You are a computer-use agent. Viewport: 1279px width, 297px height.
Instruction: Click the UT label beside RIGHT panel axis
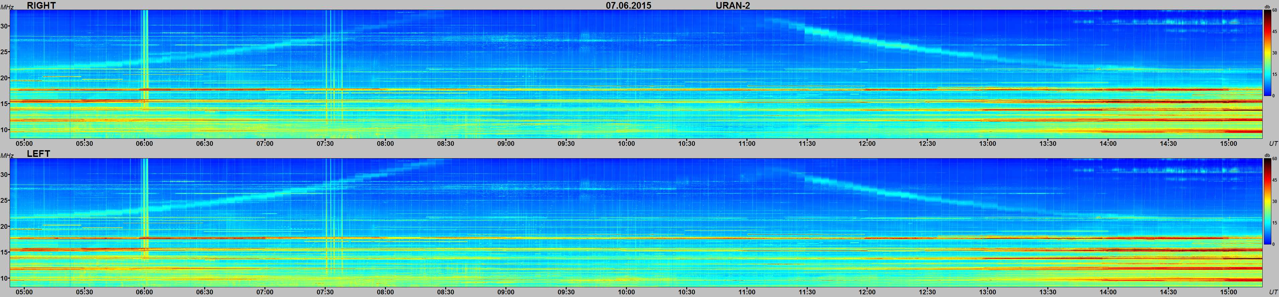tap(1273, 144)
